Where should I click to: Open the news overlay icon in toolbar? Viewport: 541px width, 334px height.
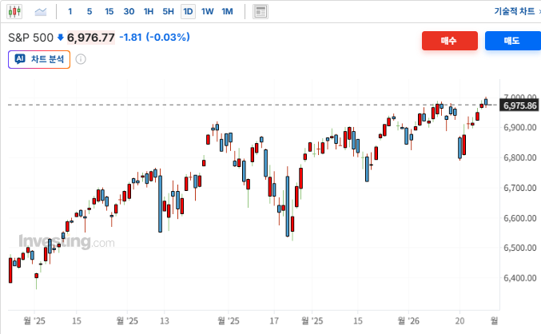point(261,12)
